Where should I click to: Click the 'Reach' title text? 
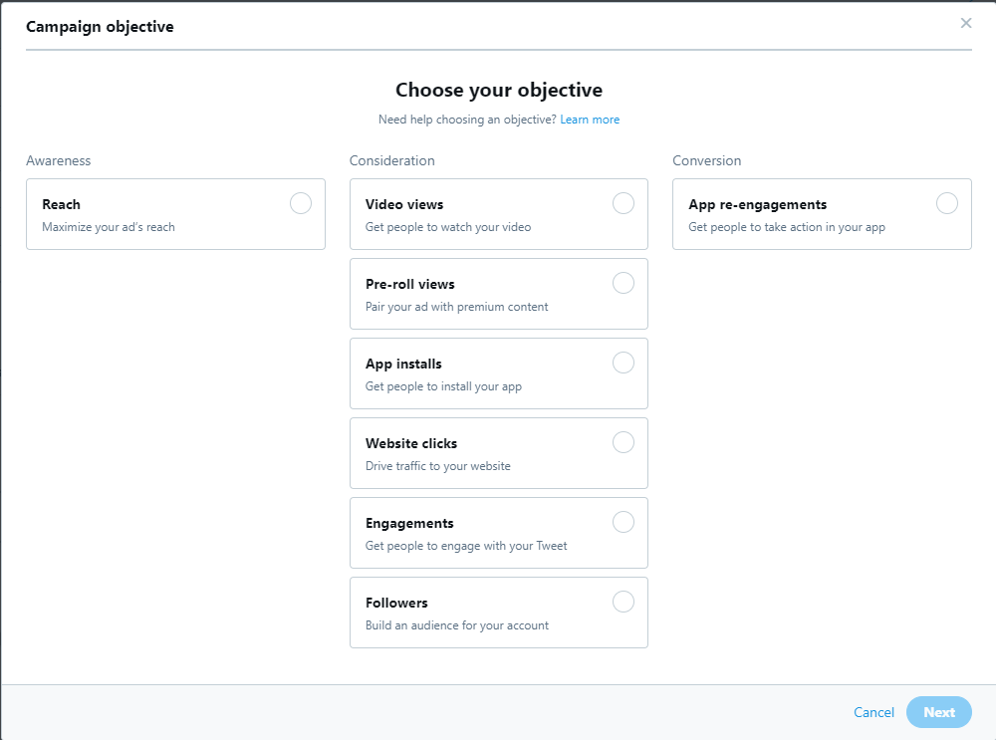coord(61,204)
